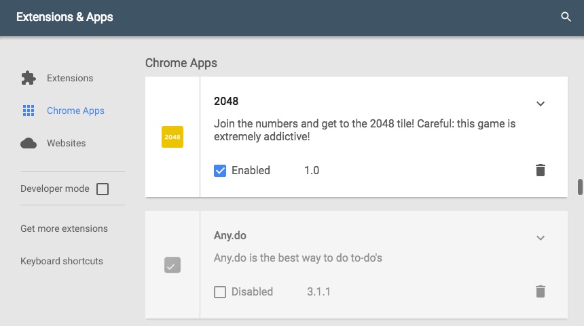Click the yellow 2048 app icon
584x326 pixels.
pyautogui.click(x=172, y=137)
